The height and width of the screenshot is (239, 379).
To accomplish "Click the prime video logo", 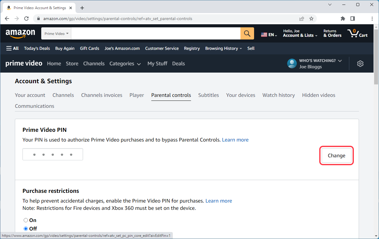I will pos(24,63).
